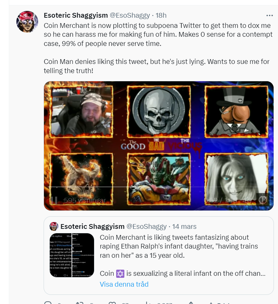Click the 0:52 / 1:58 time display
278x304 pixels.
click(x=220, y=200)
